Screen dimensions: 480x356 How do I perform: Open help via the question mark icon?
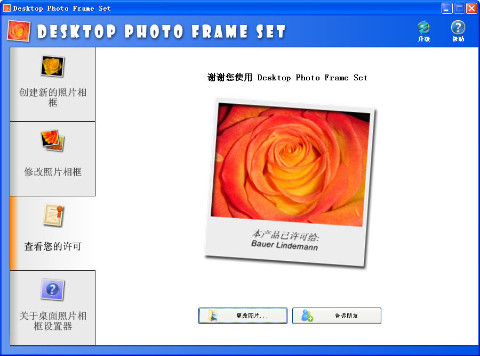[x=458, y=28]
